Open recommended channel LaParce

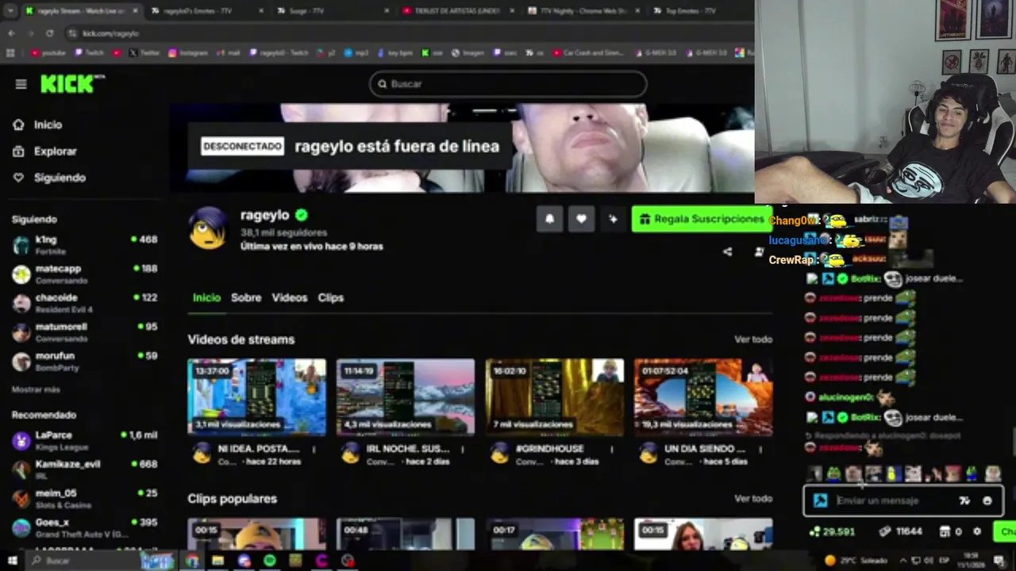point(84,440)
